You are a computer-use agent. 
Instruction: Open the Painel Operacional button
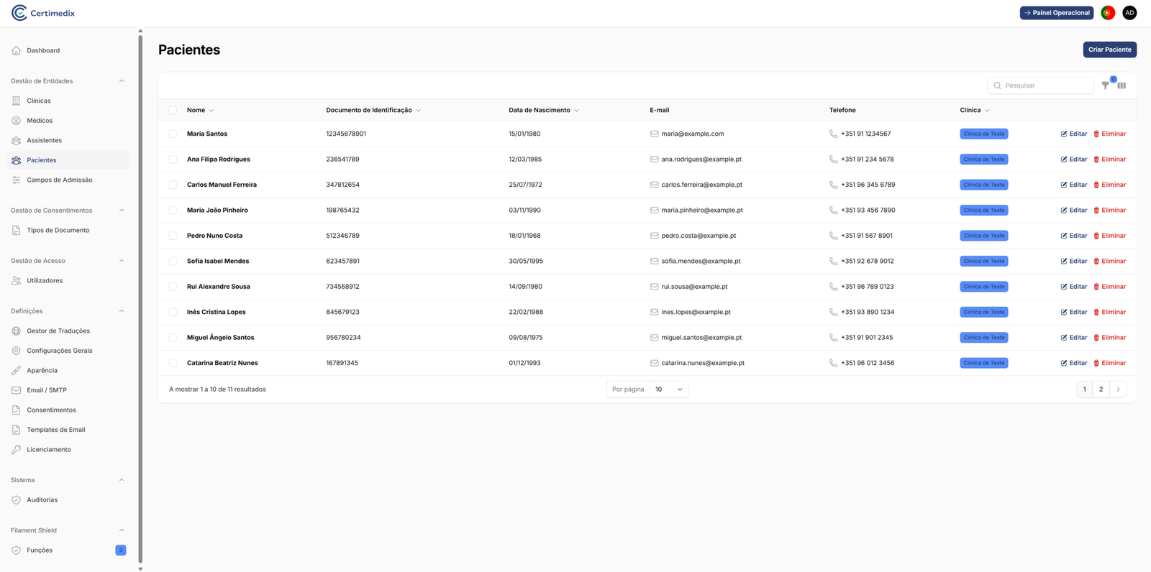[1056, 13]
